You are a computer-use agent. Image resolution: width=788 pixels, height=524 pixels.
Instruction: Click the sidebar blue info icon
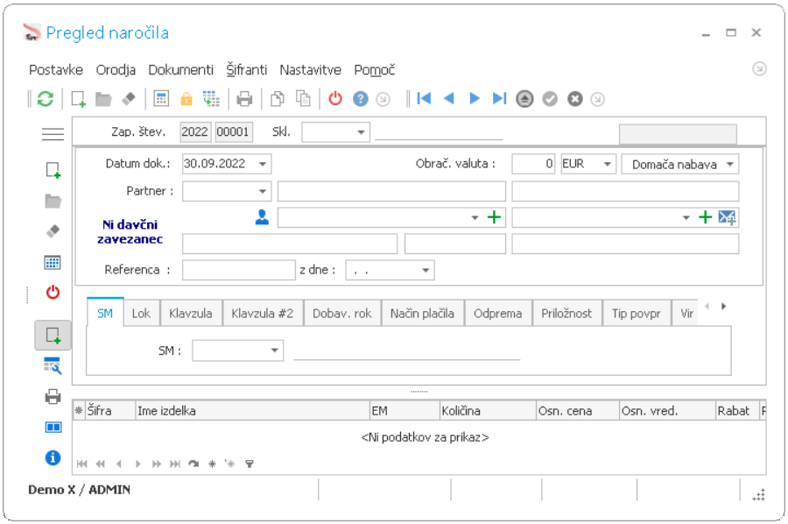pos(53,457)
